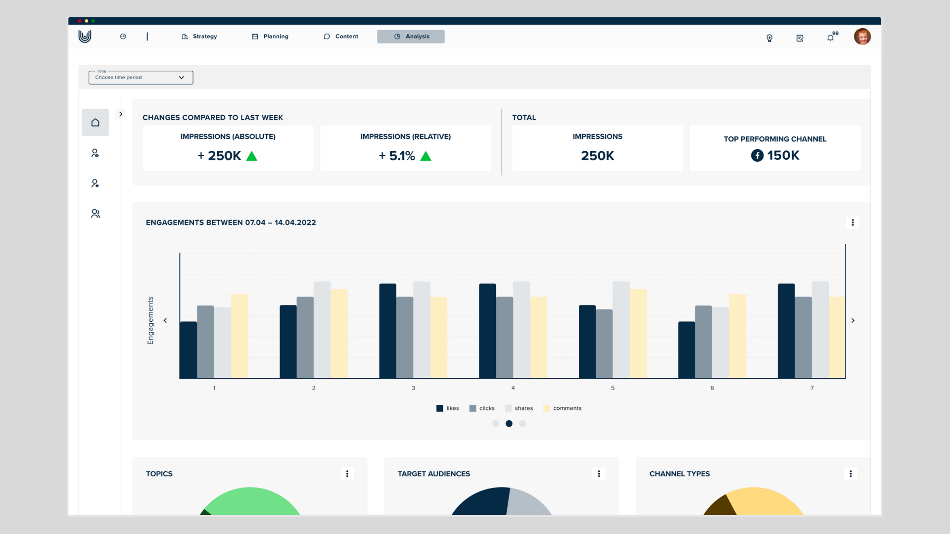950x534 pixels.
Task: Open the user profile avatar
Action: pyautogui.click(x=862, y=37)
